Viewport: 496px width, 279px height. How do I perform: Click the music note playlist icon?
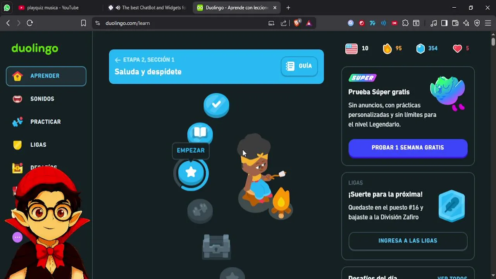click(434, 23)
